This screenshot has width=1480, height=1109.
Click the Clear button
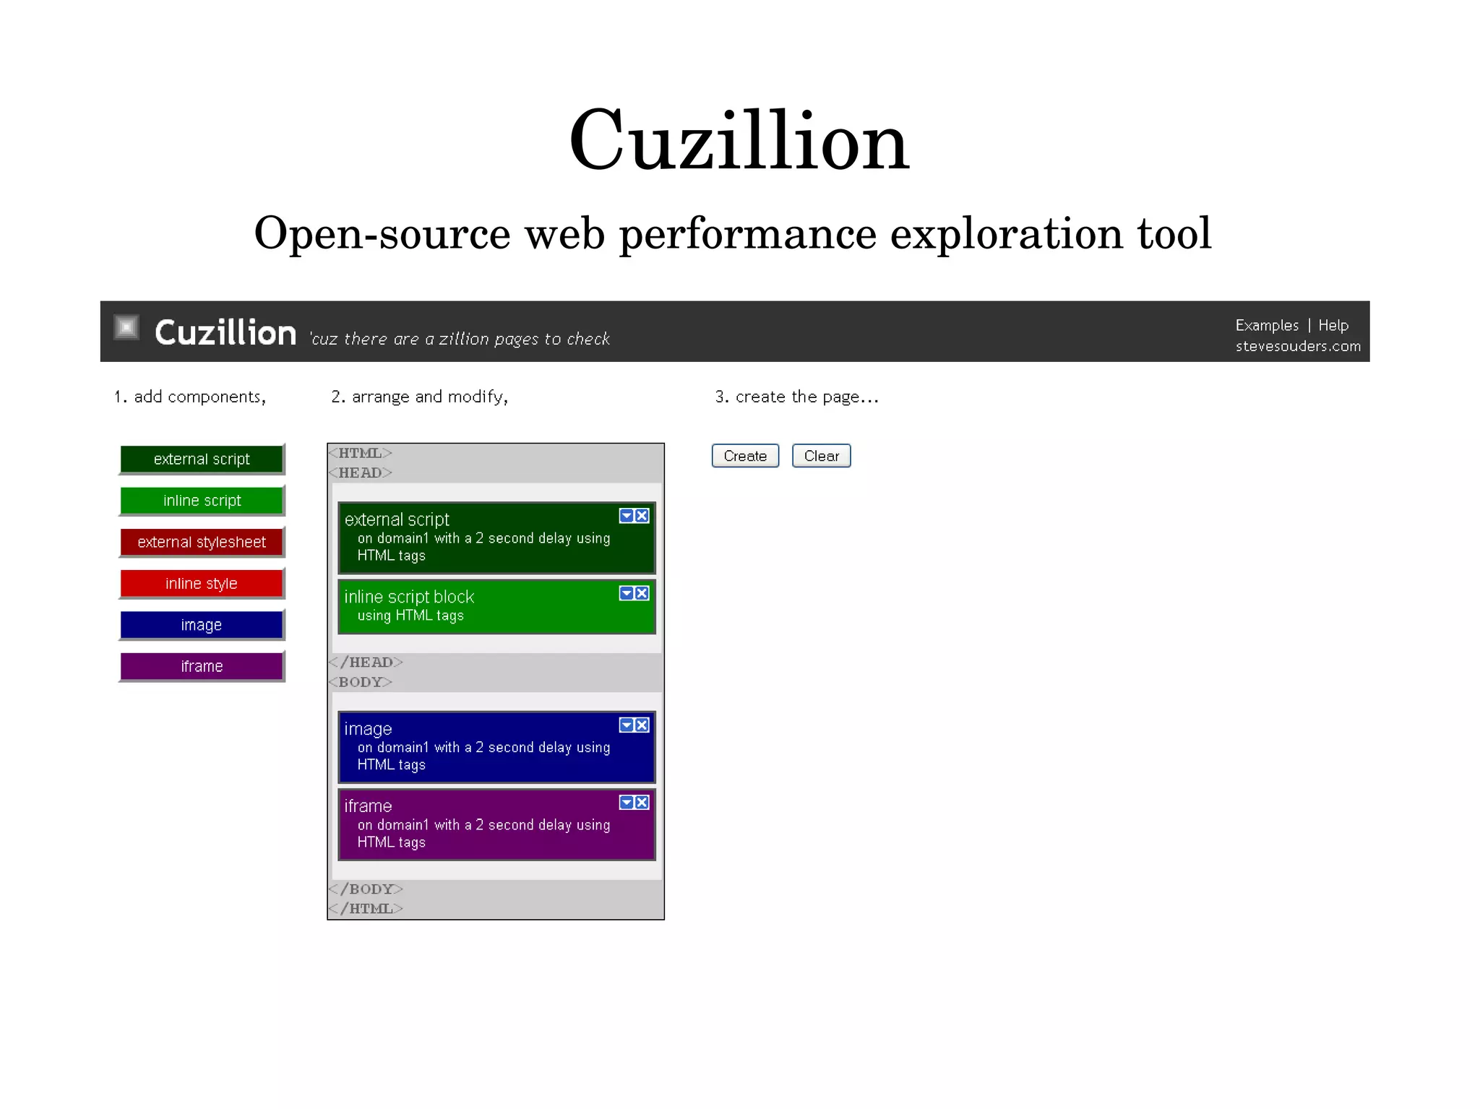pyautogui.click(x=822, y=456)
